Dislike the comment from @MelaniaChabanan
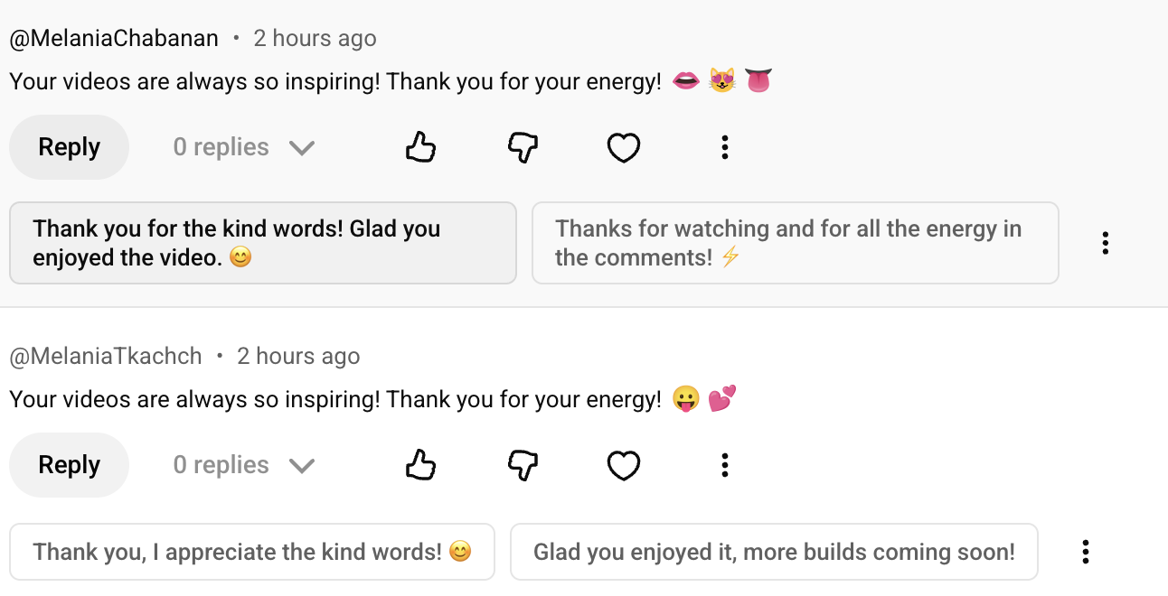 tap(523, 147)
